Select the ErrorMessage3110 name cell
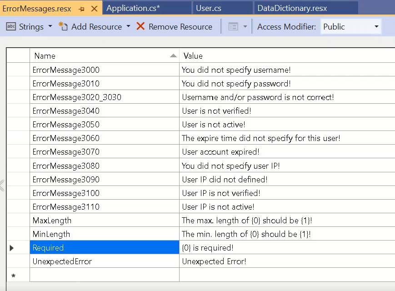395x291 pixels. click(x=104, y=206)
